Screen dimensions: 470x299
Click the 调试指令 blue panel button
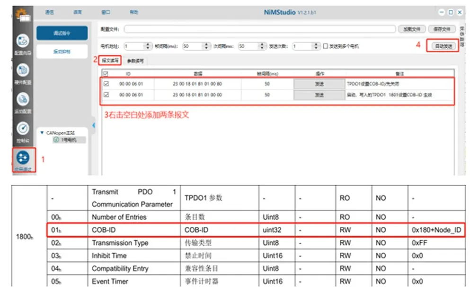pos(62,33)
